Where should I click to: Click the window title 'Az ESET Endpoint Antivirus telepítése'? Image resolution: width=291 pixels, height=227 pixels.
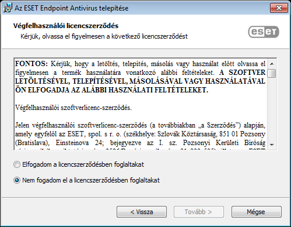[x=72, y=8]
